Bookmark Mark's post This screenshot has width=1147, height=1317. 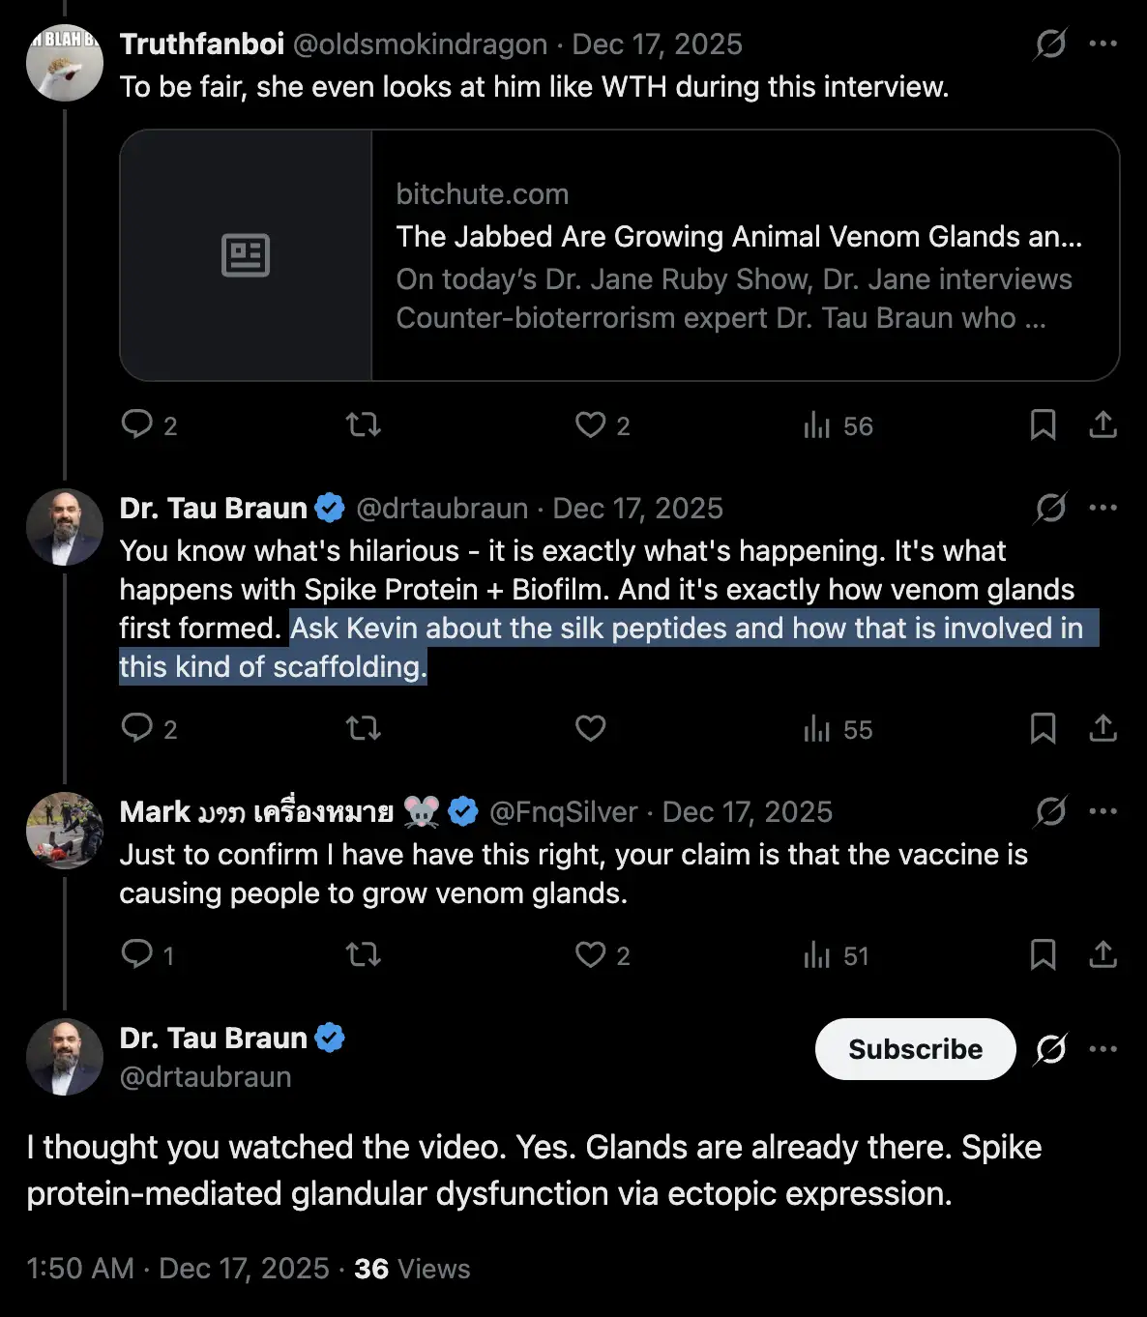[x=1043, y=955]
